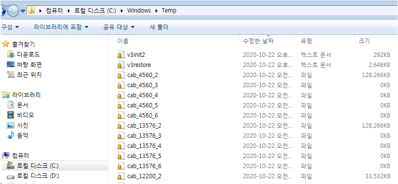The width and height of the screenshot is (398, 184).
Task: Click the 문서 document icon
Action: click(x=11, y=105)
